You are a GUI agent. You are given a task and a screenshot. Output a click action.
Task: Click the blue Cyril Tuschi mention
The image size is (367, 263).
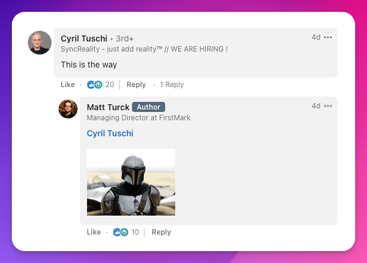coord(110,133)
